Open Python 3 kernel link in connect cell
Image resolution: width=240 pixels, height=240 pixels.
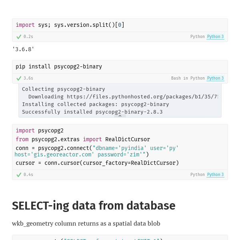click(215, 174)
